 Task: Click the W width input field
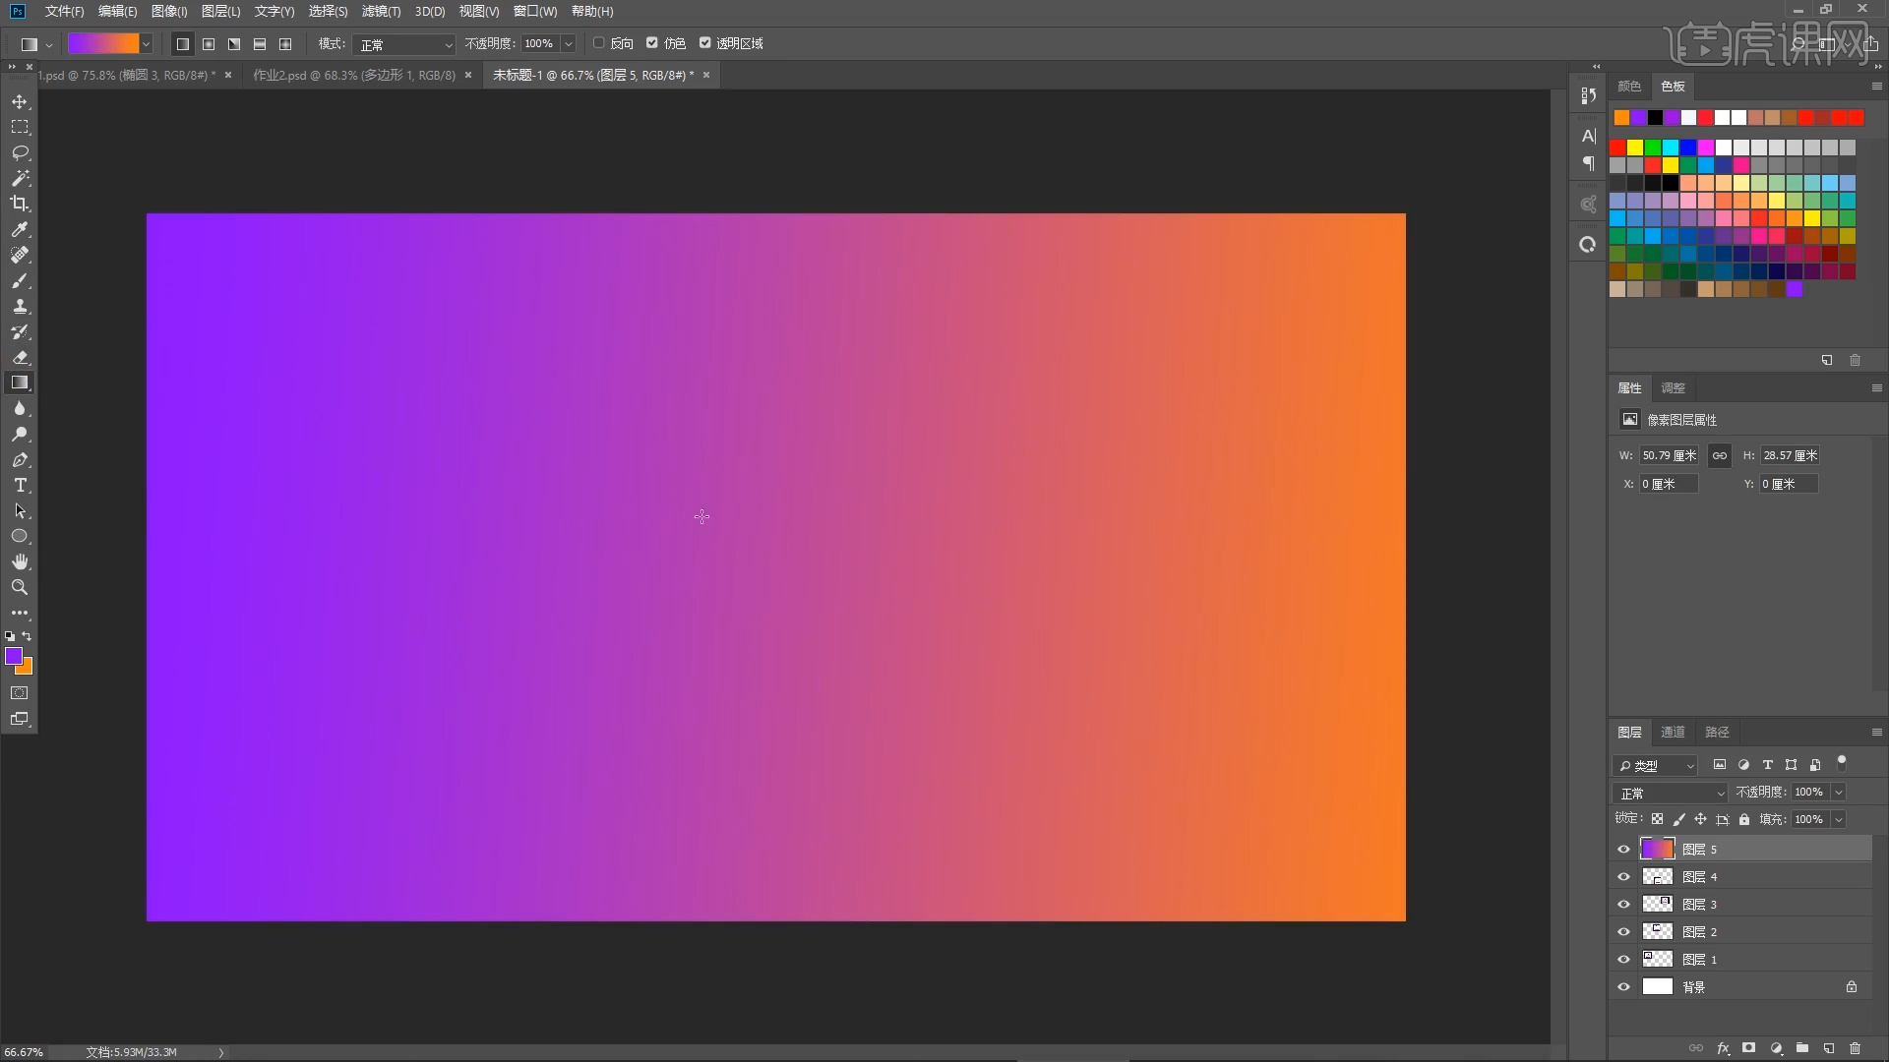pyautogui.click(x=1669, y=456)
